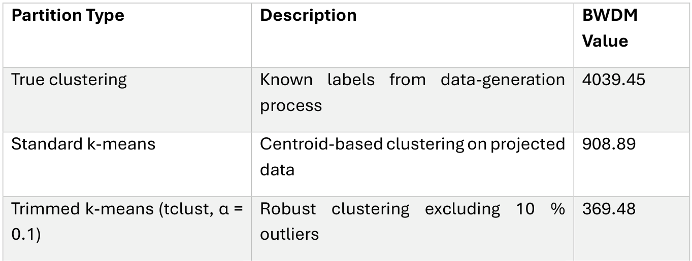Click the Description column header

tap(308, 16)
